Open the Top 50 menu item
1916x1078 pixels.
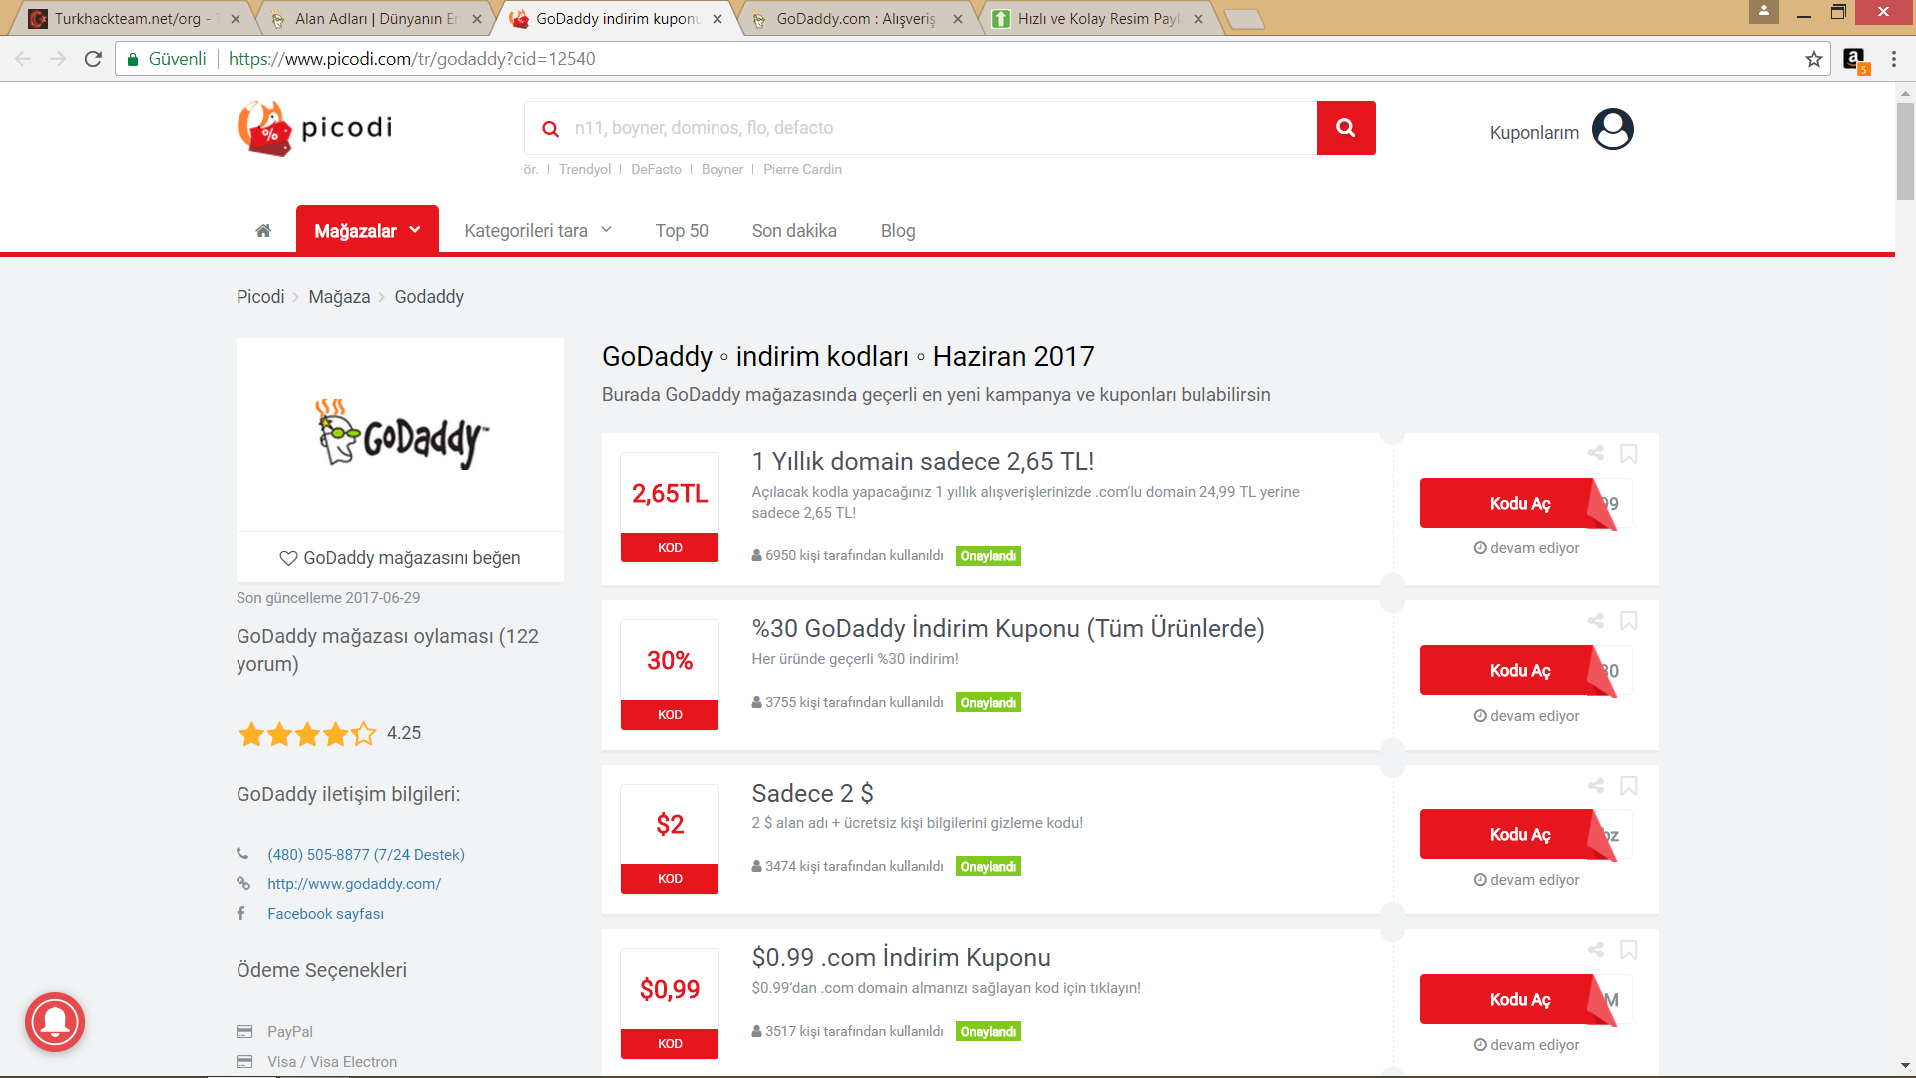coord(682,231)
